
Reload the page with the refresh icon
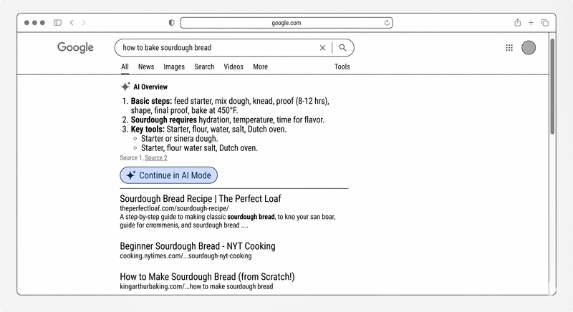(387, 23)
